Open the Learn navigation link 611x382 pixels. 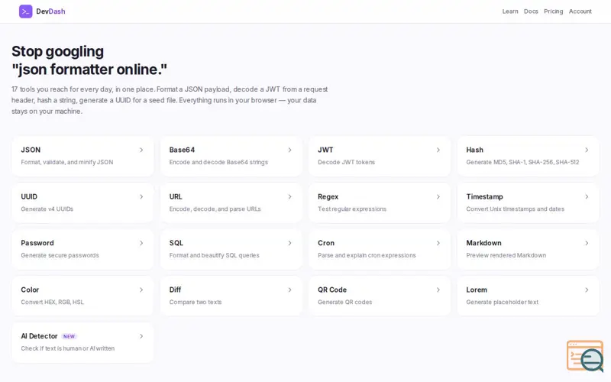point(510,11)
